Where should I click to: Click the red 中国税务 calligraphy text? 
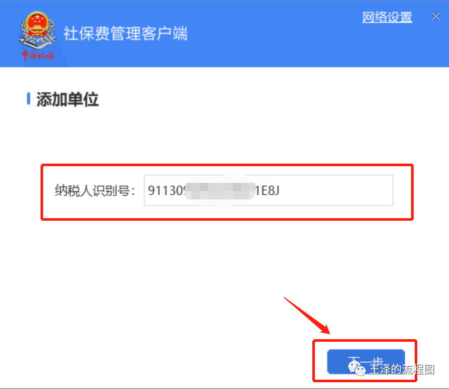pyautogui.click(x=38, y=55)
